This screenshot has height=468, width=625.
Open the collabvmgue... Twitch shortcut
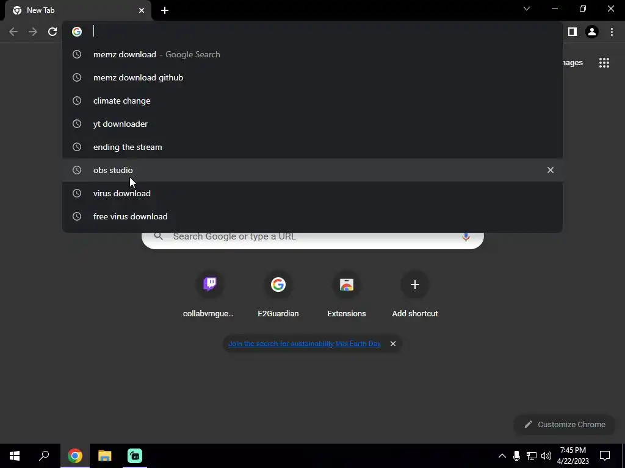tap(209, 294)
